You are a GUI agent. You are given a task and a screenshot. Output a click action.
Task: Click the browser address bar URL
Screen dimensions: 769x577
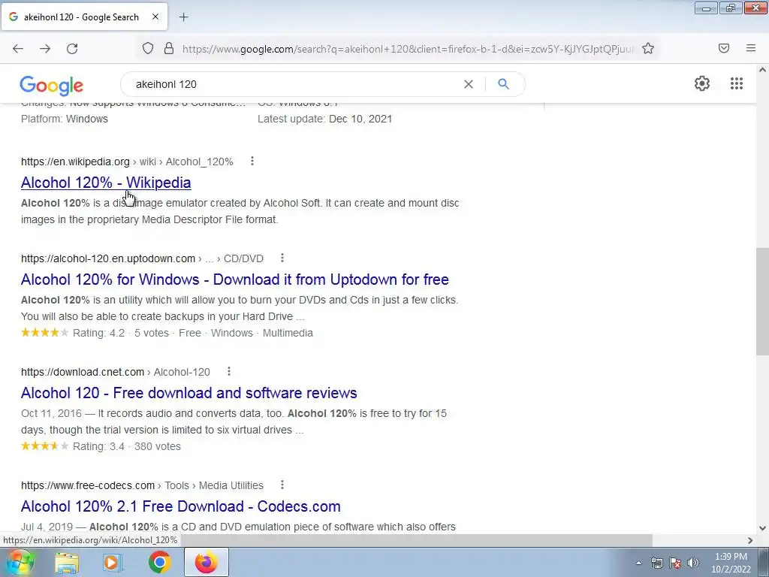[x=408, y=49]
